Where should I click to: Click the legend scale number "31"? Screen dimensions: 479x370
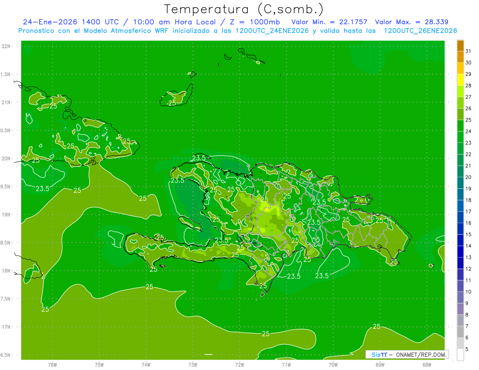click(x=468, y=51)
